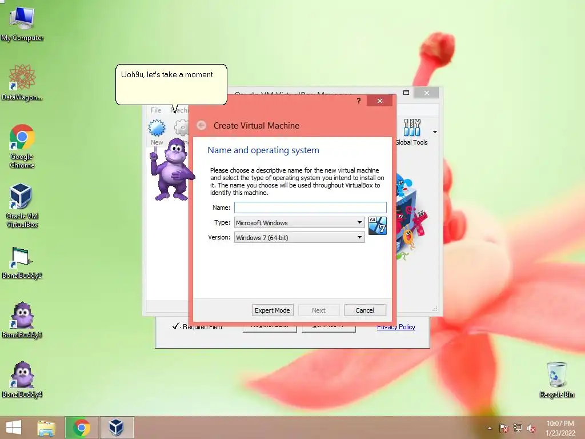The width and height of the screenshot is (585, 439).
Task: Open the BonziBuddy2 desktop shortcut
Action: point(22,263)
